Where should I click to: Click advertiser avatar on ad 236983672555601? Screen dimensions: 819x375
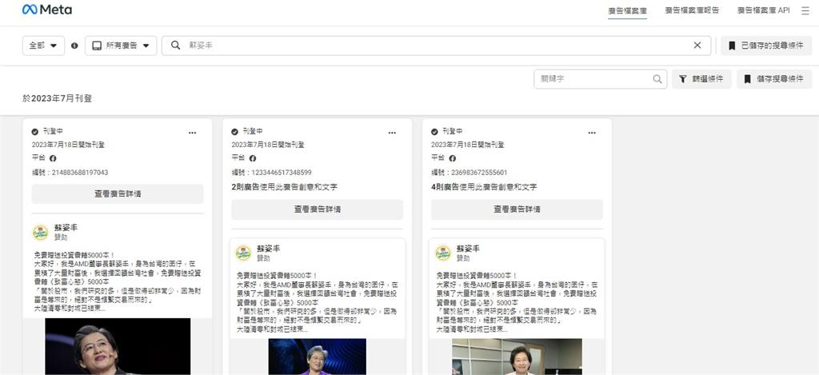(443, 253)
